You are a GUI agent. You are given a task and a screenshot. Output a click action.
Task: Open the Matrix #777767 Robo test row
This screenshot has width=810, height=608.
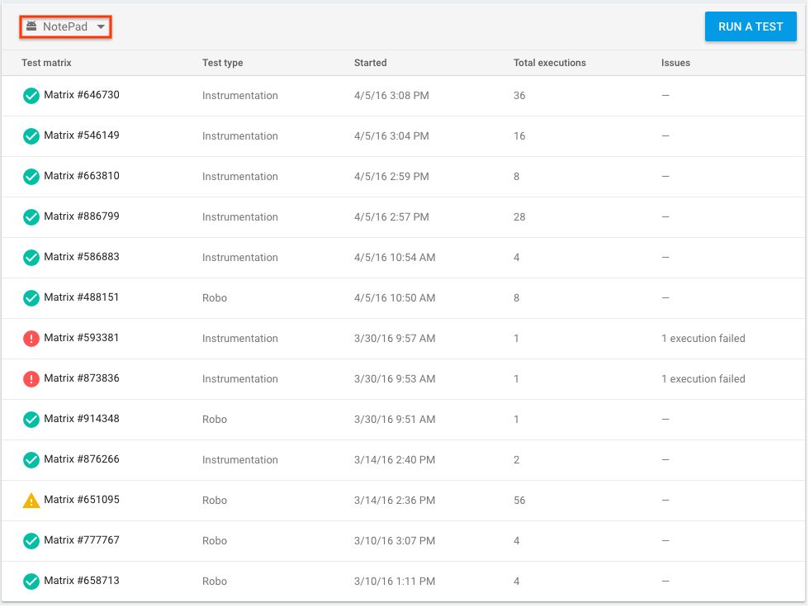tap(403, 541)
